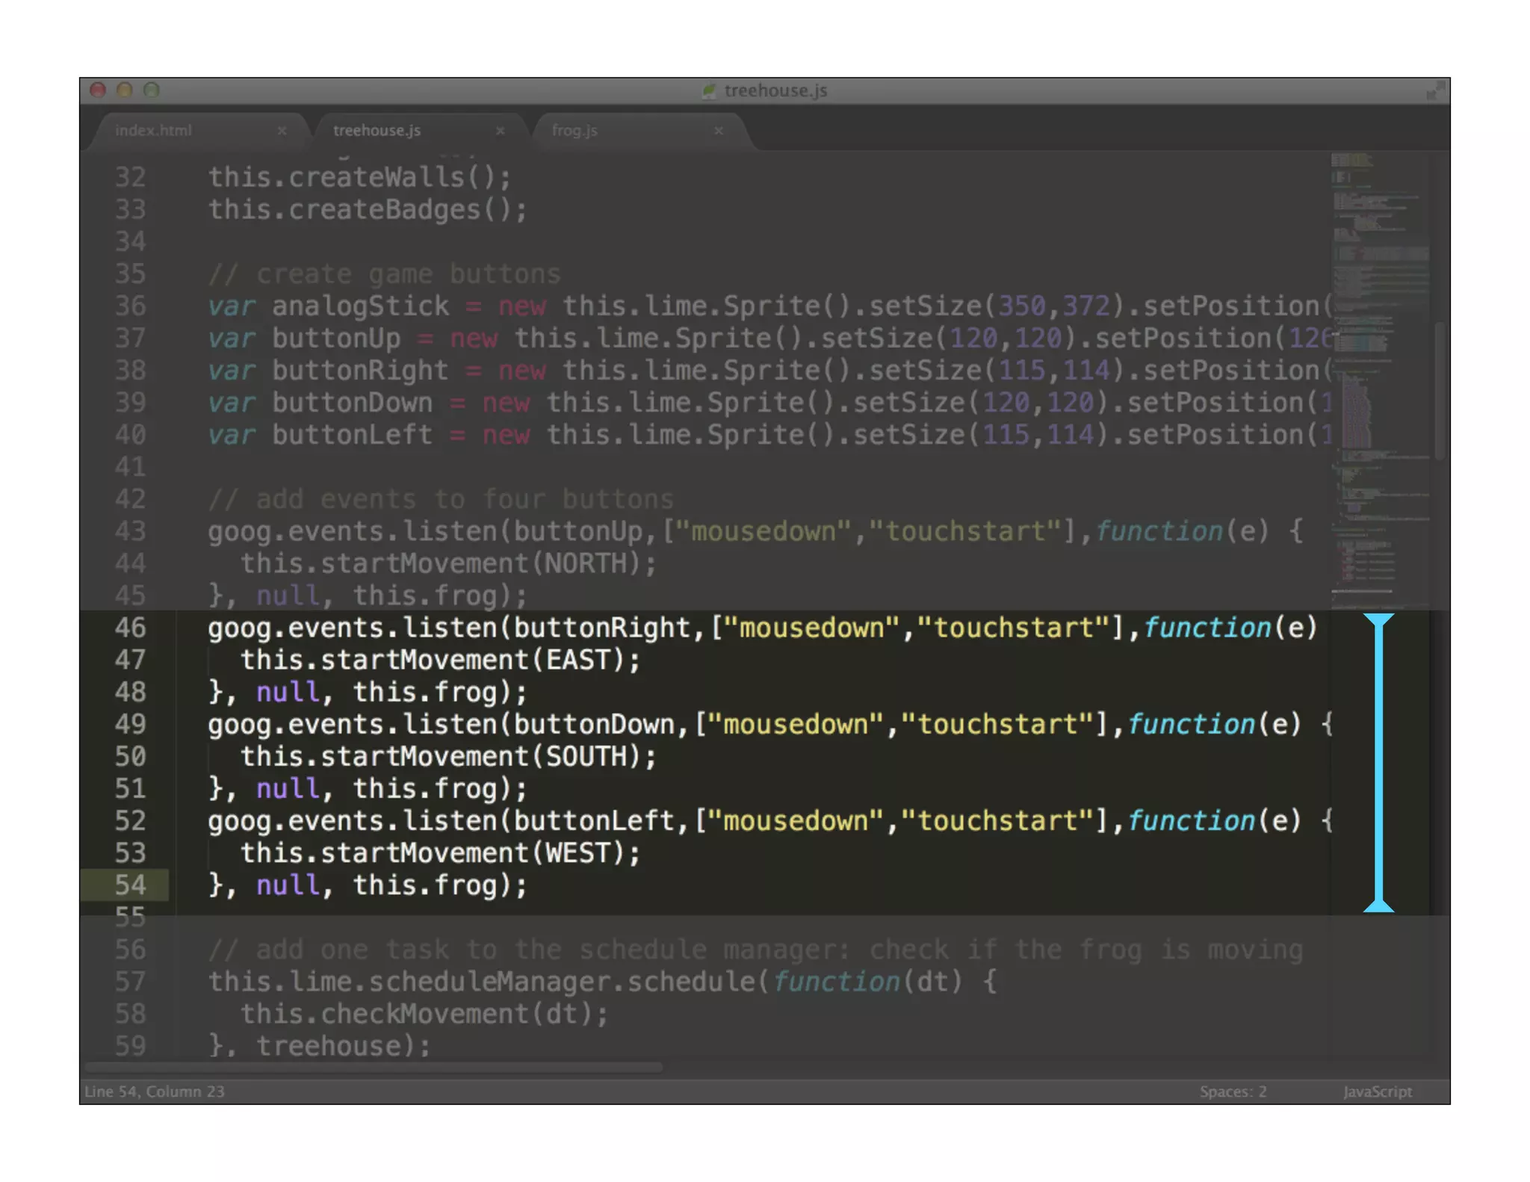This screenshot has width=1530, height=1182.
Task: Click the horizontal scrollbar at bottom
Action: tap(374, 1068)
